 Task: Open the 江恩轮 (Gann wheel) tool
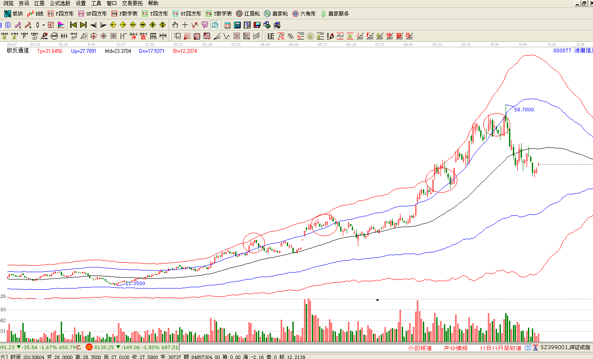pos(248,14)
